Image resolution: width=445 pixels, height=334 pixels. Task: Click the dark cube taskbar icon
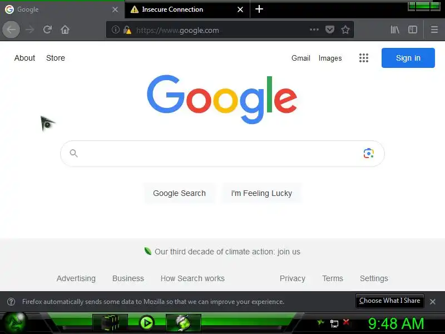pyautogui.click(x=110, y=323)
